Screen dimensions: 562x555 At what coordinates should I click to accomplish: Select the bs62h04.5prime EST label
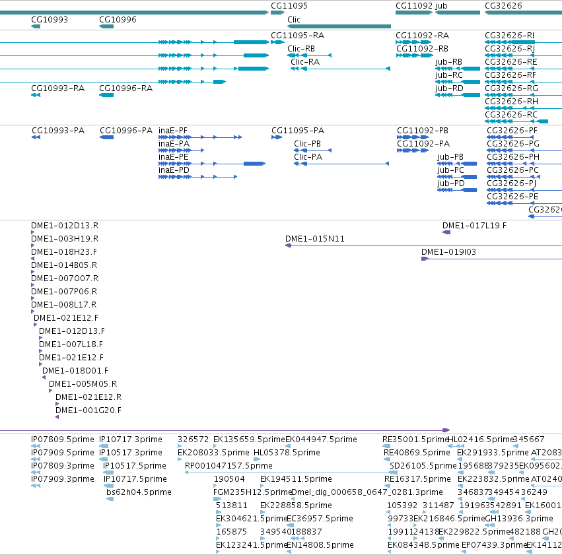139,492
